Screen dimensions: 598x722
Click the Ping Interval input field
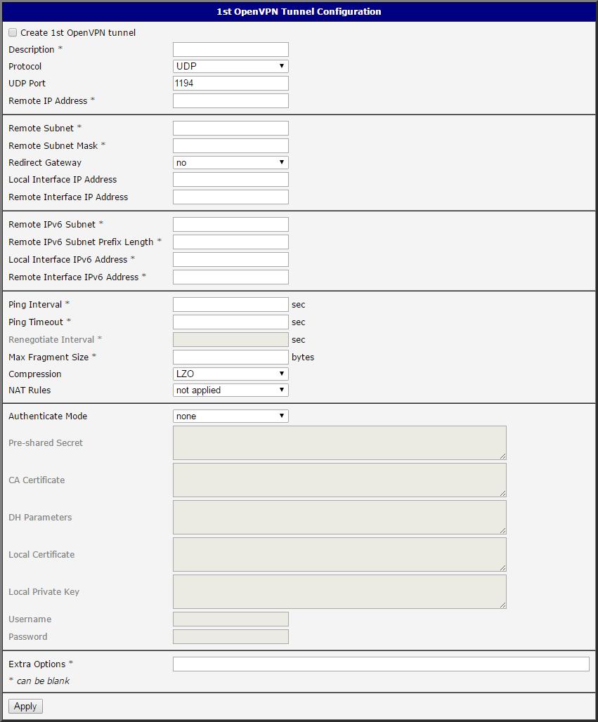coord(230,304)
